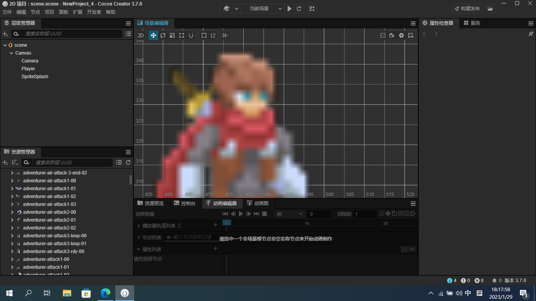Open the project folder icon at top right
This screenshot has width=536, height=301.
coord(490,9)
